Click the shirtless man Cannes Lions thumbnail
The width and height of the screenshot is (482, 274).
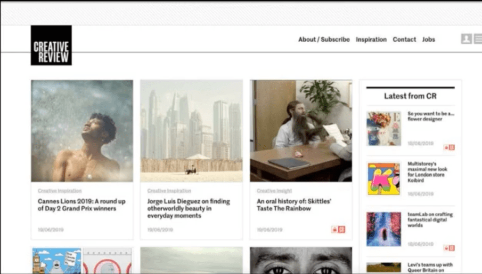click(82, 131)
